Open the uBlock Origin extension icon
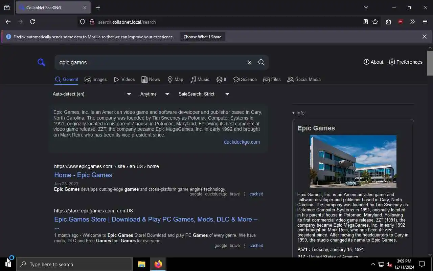 coord(401,22)
